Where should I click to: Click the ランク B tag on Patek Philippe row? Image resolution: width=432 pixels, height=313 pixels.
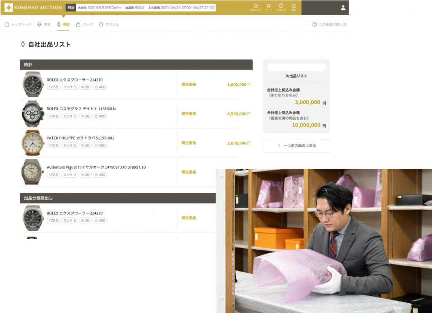[x=70, y=146]
